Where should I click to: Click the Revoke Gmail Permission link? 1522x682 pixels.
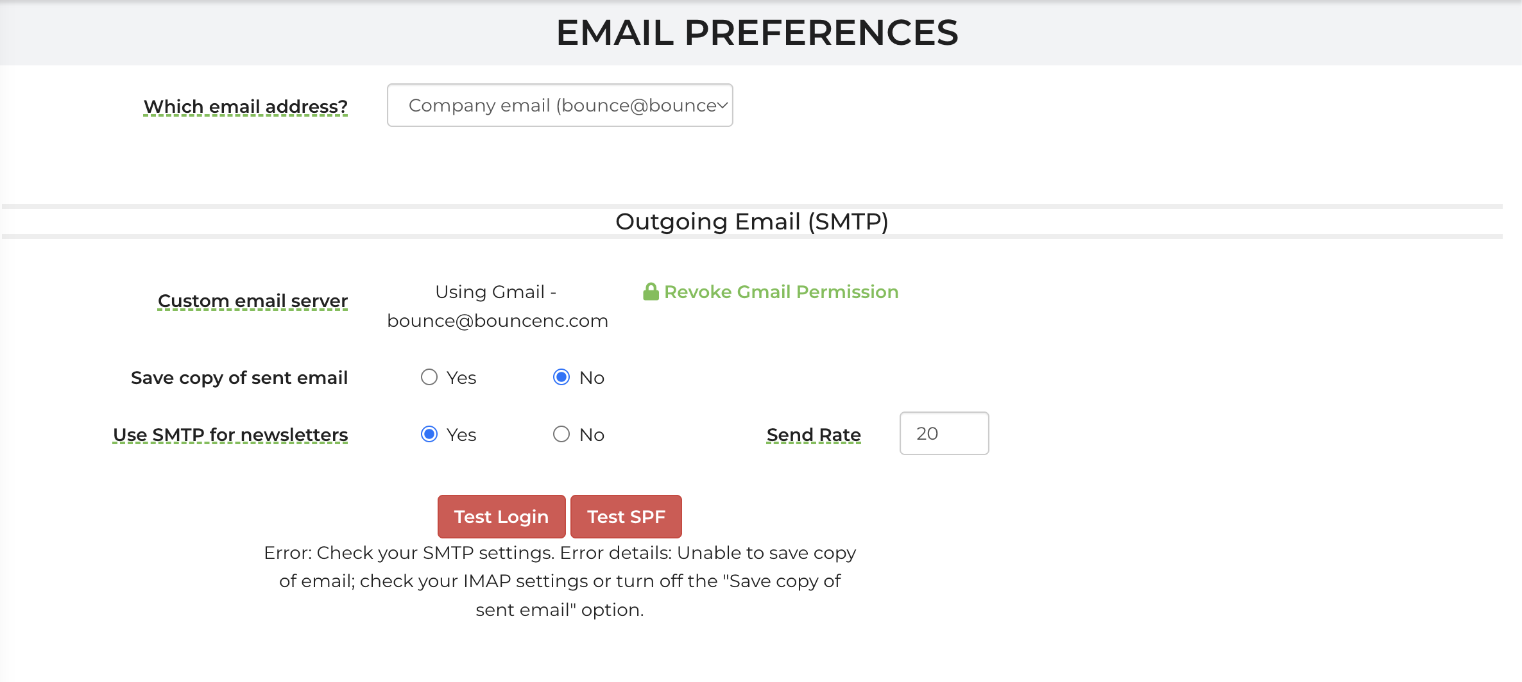(781, 292)
